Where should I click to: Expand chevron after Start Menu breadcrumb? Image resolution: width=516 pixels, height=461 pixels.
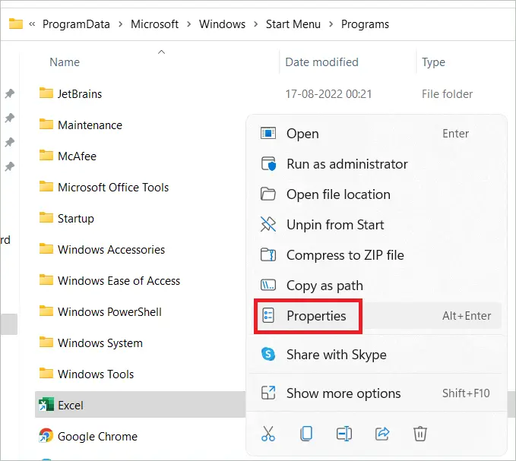331,24
